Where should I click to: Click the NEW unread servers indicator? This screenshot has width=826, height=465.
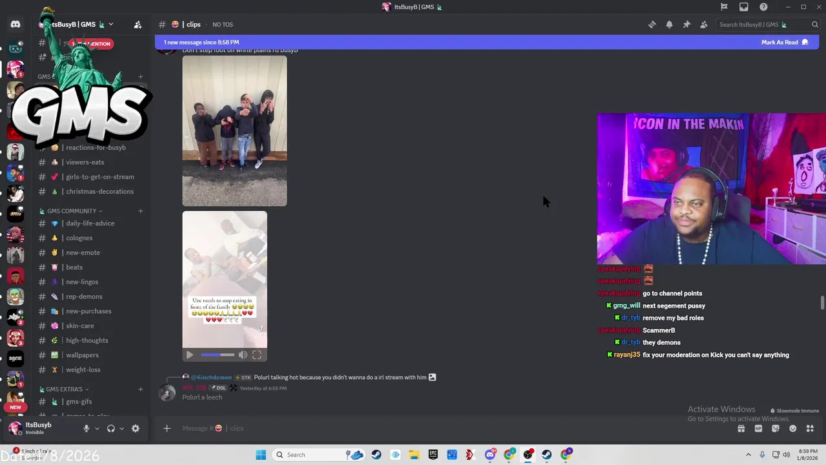[x=15, y=407]
